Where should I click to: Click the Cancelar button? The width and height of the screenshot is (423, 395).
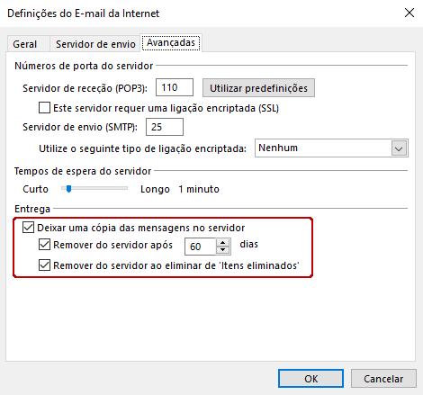click(x=383, y=379)
